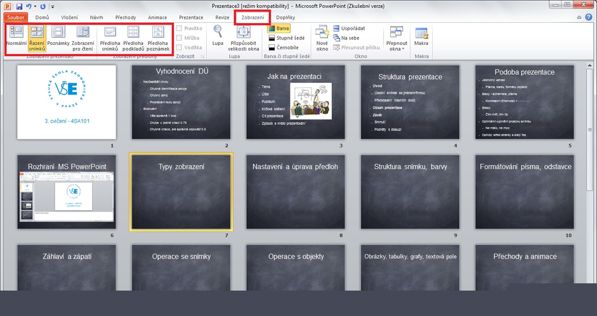Switch to Vložení tab
This screenshot has width=597, height=316.
[70, 17]
